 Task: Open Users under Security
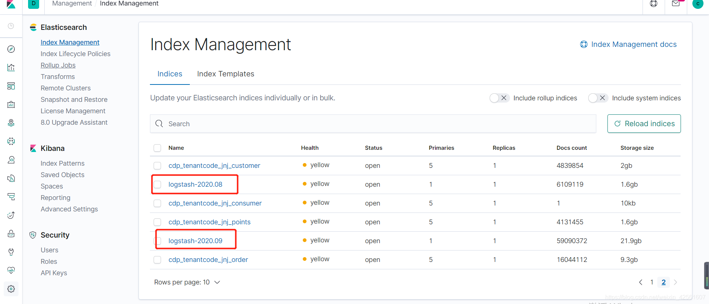click(49, 250)
